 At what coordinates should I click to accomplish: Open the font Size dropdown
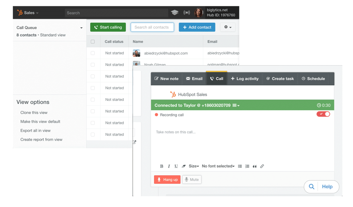pos(194,166)
